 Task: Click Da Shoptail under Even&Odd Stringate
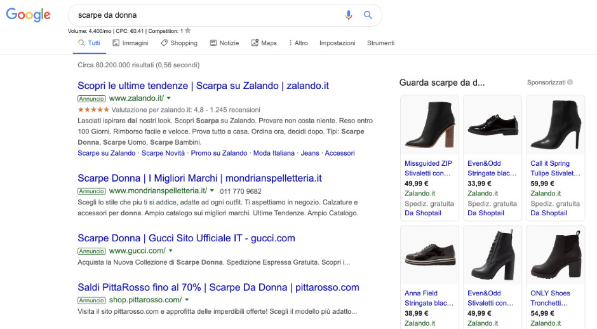tap(486, 213)
